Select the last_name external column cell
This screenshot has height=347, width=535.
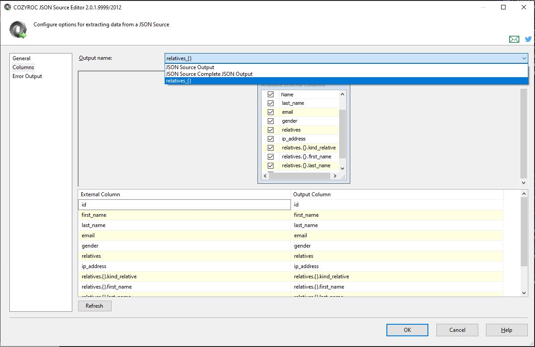click(184, 225)
